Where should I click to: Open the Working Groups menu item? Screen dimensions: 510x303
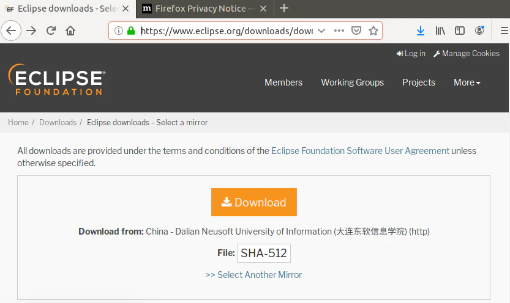click(352, 82)
